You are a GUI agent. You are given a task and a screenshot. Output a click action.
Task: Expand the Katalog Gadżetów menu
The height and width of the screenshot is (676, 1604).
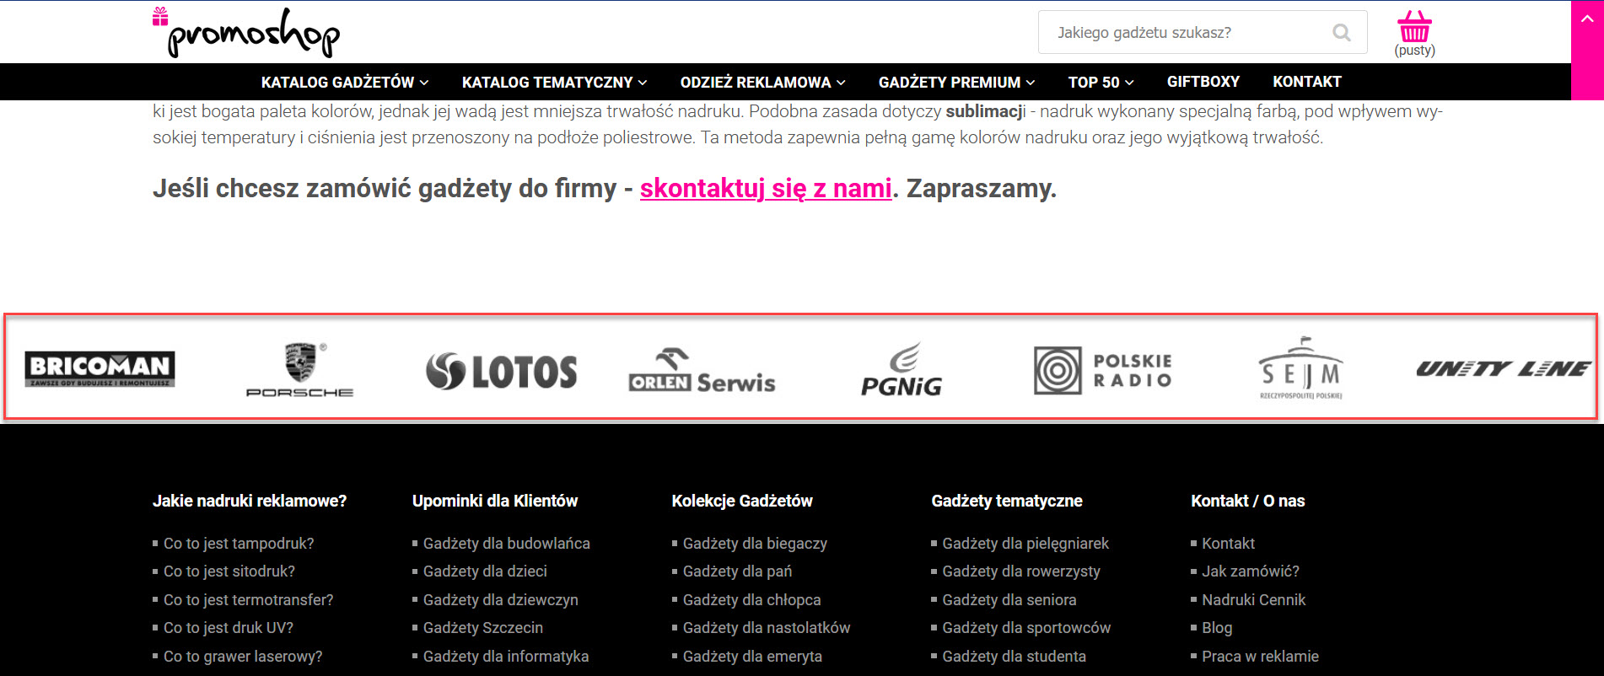(x=345, y=82)
